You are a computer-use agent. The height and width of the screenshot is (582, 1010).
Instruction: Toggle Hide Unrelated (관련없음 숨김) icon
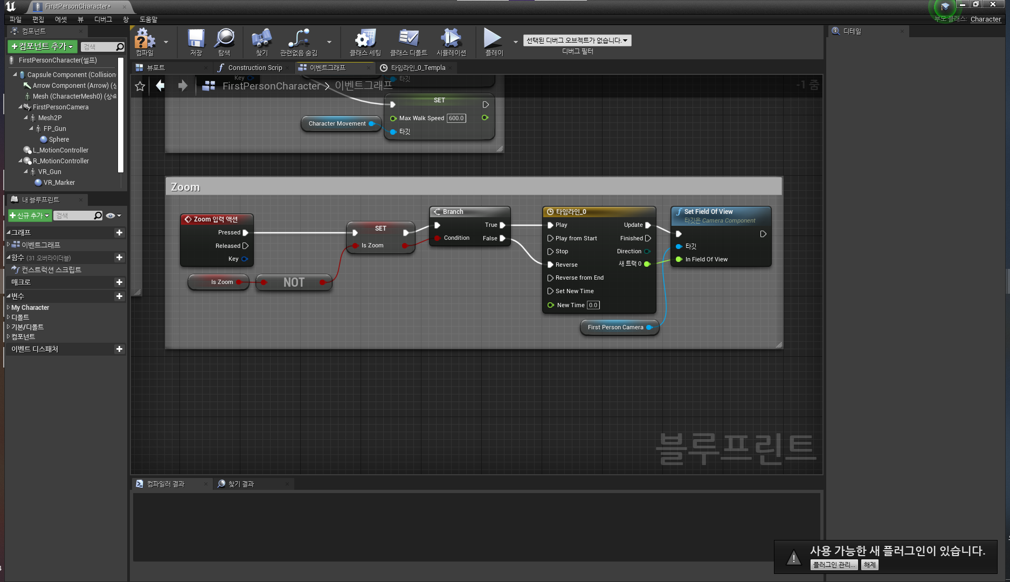299,42
